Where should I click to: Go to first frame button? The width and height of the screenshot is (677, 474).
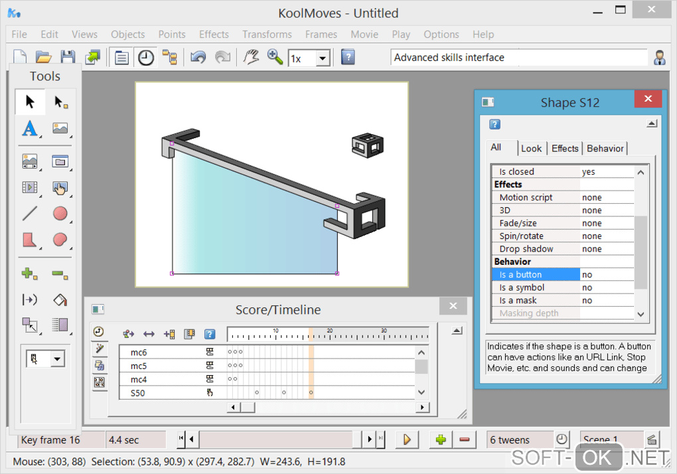pyautogui.click(x=181, y=439)
